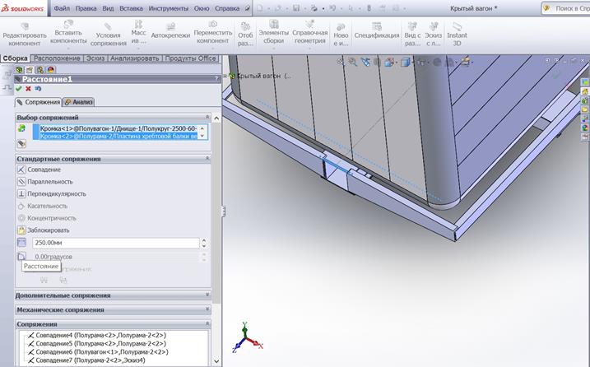Viewport: 590px width, 367px height.
Task: Select the Совпадение (coincident) mate icon
Action: [x=22, y=170]
